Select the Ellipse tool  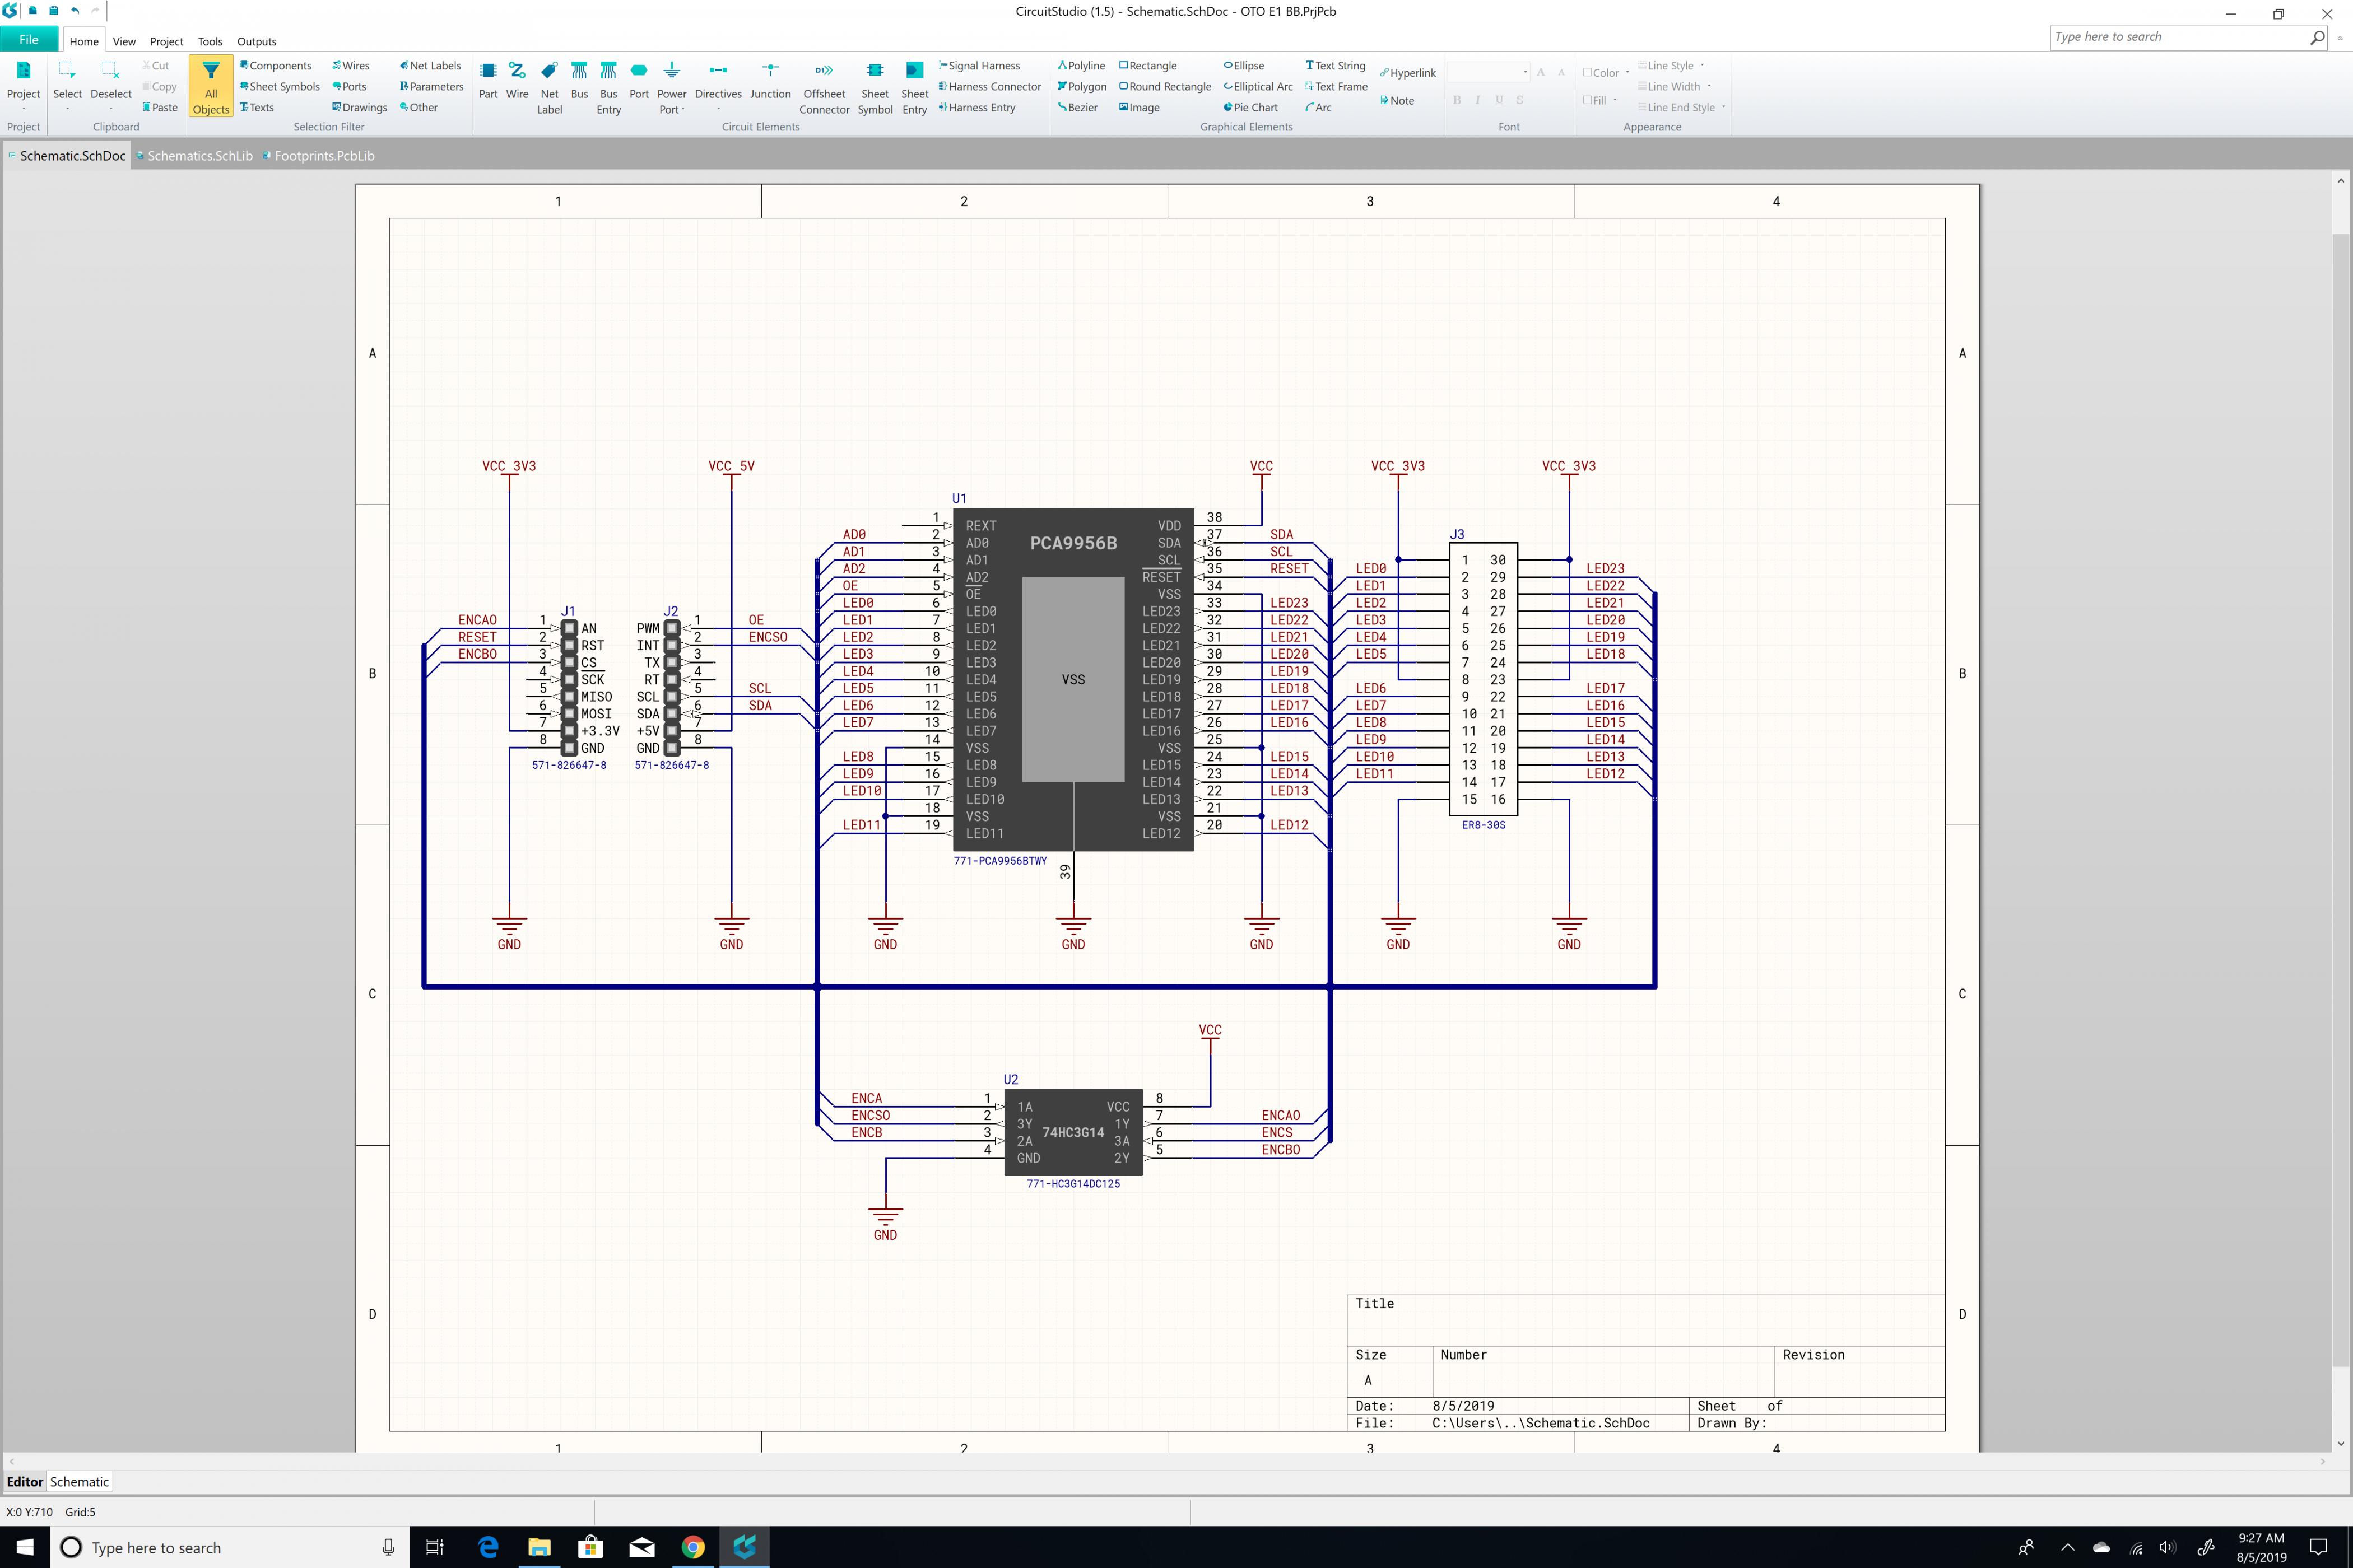pos(1244,66)
